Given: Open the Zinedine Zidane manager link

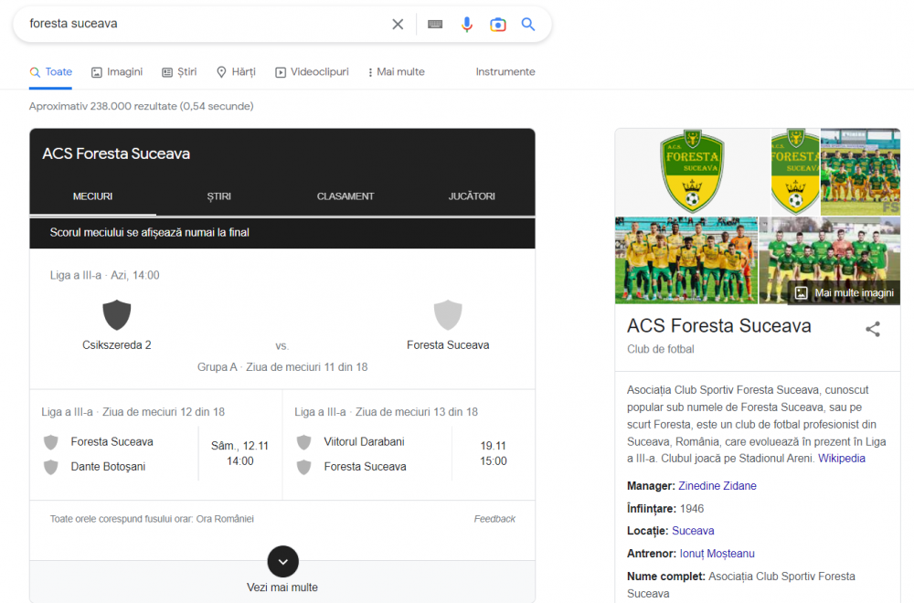Looking at the screenshot, I should tap(717, 486).
